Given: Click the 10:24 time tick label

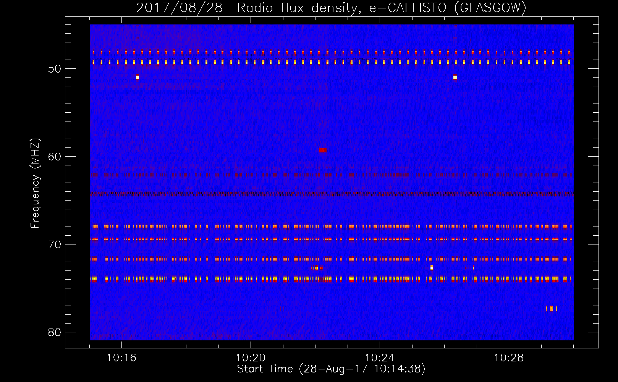Looking at the screenshot, I should [x=380, y=358].
